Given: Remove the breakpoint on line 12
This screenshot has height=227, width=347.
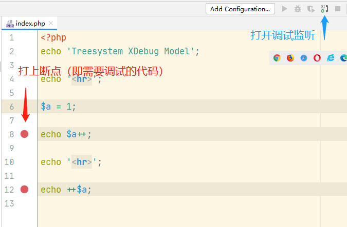Looking at the screenshot, I should pyautogui.click(x=24, y=189).
